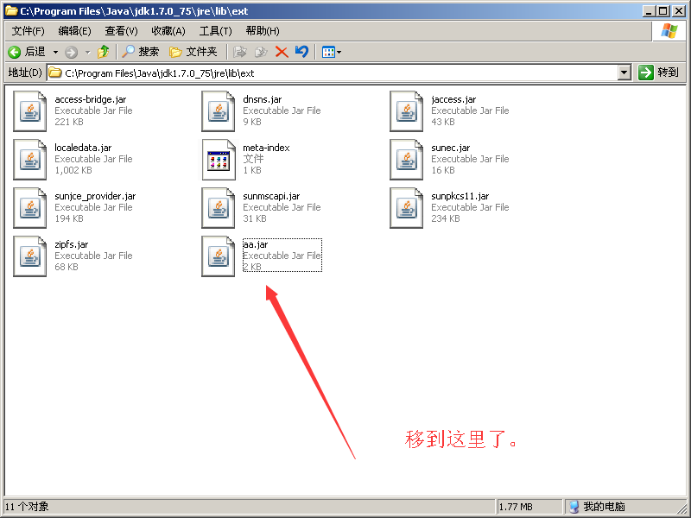Click the sunec.jar file name
Screen dimensions: 691x518
coord(450,148)
